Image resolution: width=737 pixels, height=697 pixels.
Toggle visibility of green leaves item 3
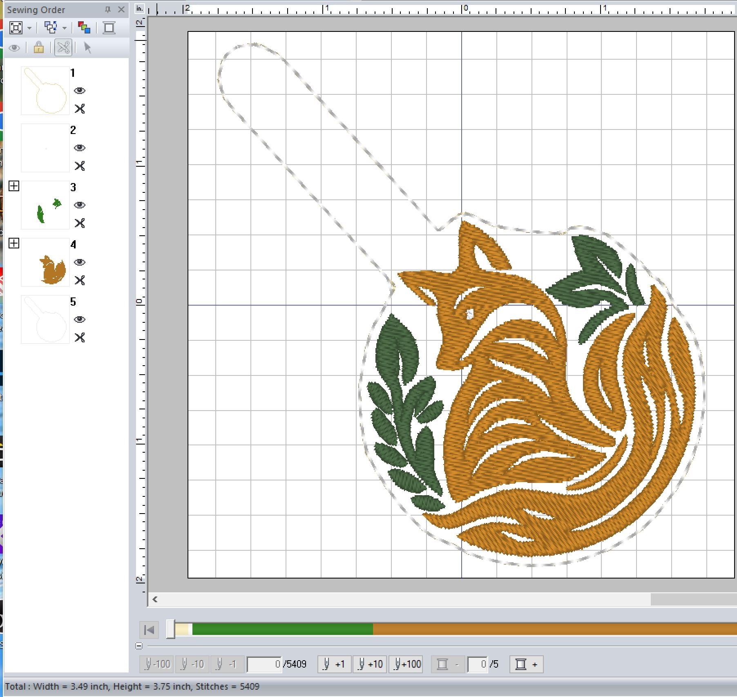80,205
